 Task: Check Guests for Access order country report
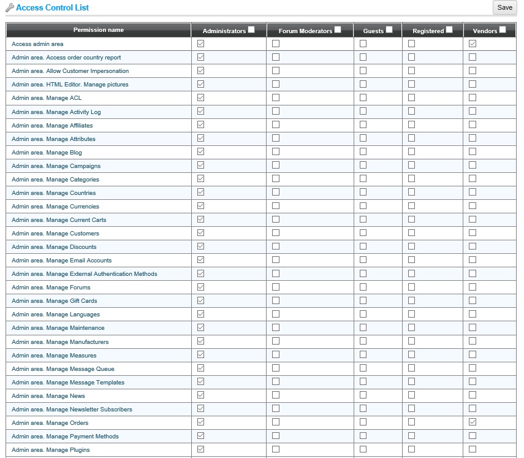coord(363,57)
